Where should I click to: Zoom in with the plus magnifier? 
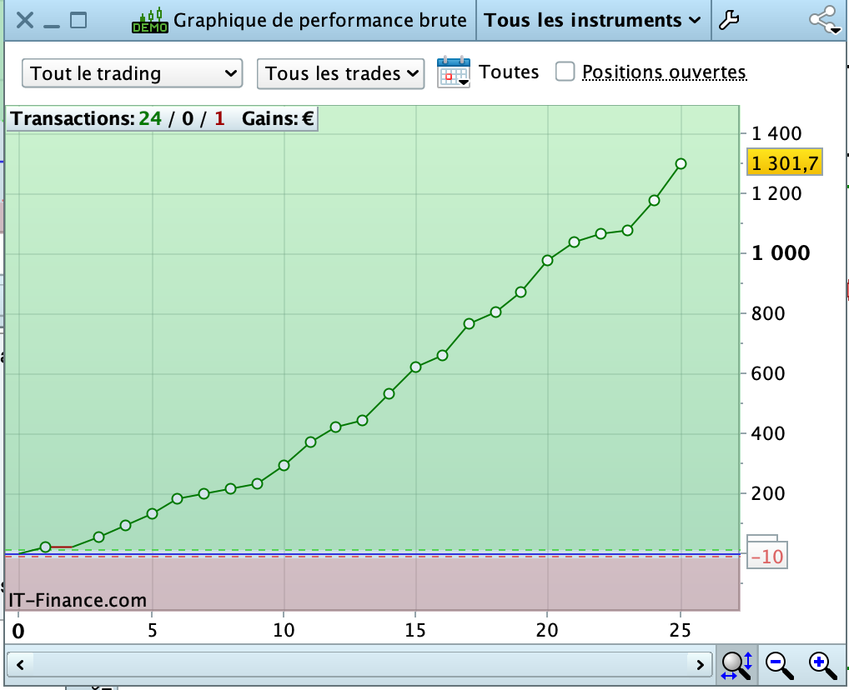822,666
